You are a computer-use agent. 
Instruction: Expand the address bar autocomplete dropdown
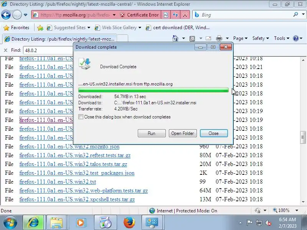click(114, 15)
